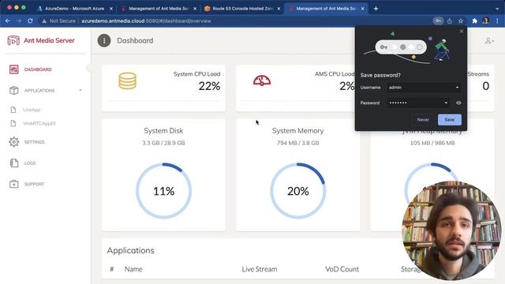Image resolution: width=505 pixels, height=284 pixels.
Task: Open a new browser tab
Action: 376,9
